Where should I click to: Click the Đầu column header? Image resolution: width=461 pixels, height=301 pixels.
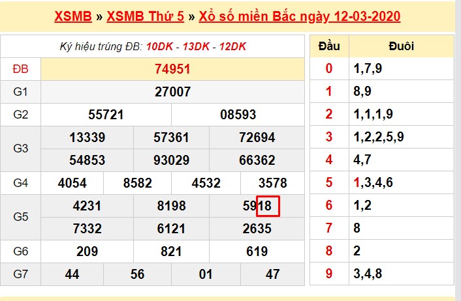pos(329,46)
